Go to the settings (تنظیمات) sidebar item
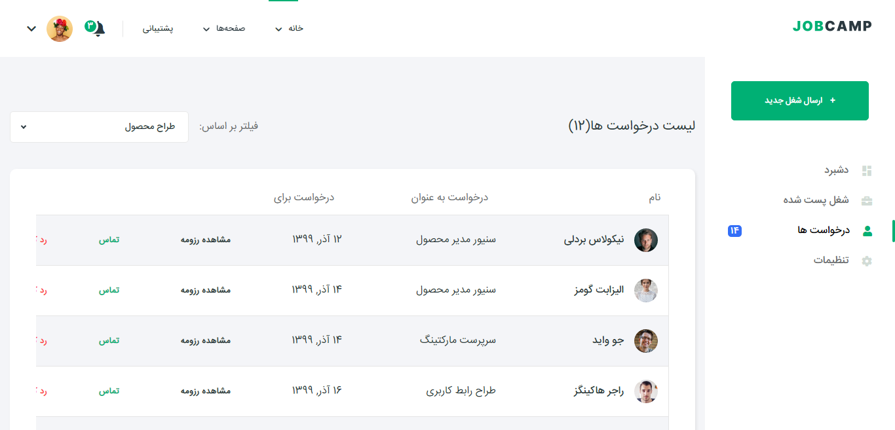895x430 pixels. point(831,260)
